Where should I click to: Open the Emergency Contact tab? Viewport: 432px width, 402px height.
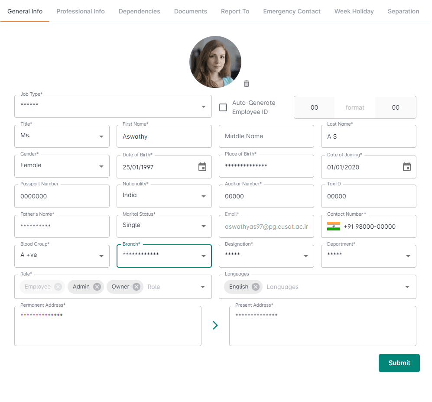point(292,11)
